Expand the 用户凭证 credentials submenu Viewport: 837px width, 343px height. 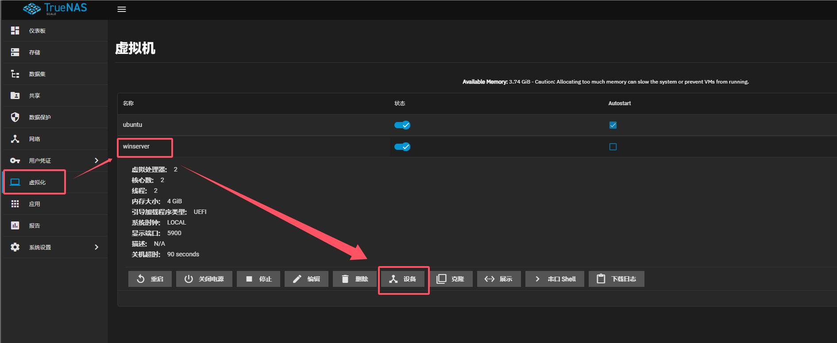[x=96, y=160]
